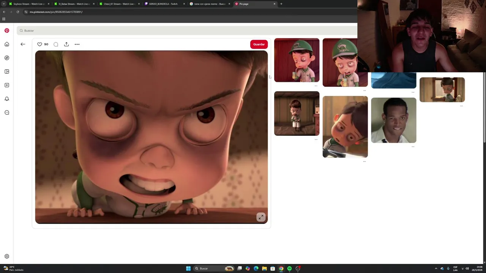
Task: Open options under small standing boy thumbnail
Action: pos(316,140)
